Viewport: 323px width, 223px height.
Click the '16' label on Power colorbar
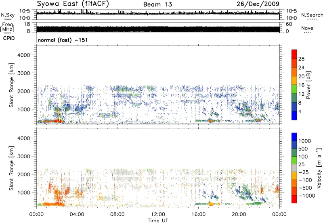click(301, 85)
